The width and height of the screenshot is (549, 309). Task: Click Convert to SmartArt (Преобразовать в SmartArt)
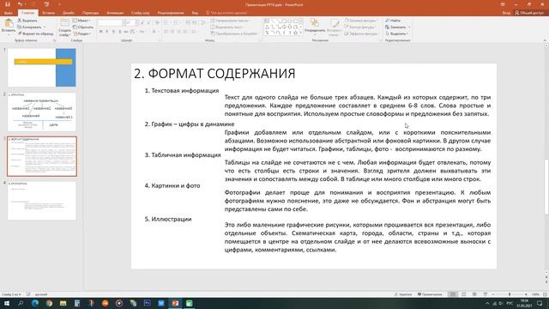tap(233, 33)
